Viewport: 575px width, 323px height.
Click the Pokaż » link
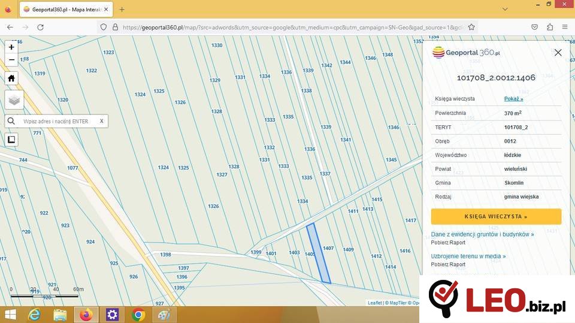click(513, 99)
